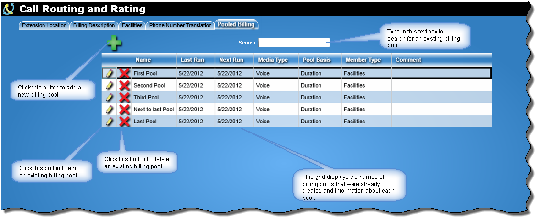Delete Third Pool using red X
Viewport: 539px width, 221px height.
coord(124,97)
